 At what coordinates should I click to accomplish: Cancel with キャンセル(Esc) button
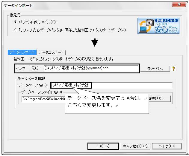(x=135, y=146)
